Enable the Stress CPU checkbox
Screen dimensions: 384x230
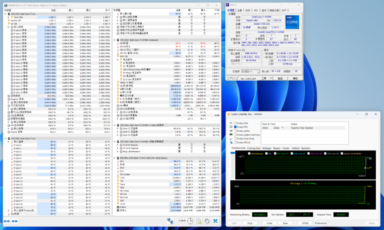235,123
